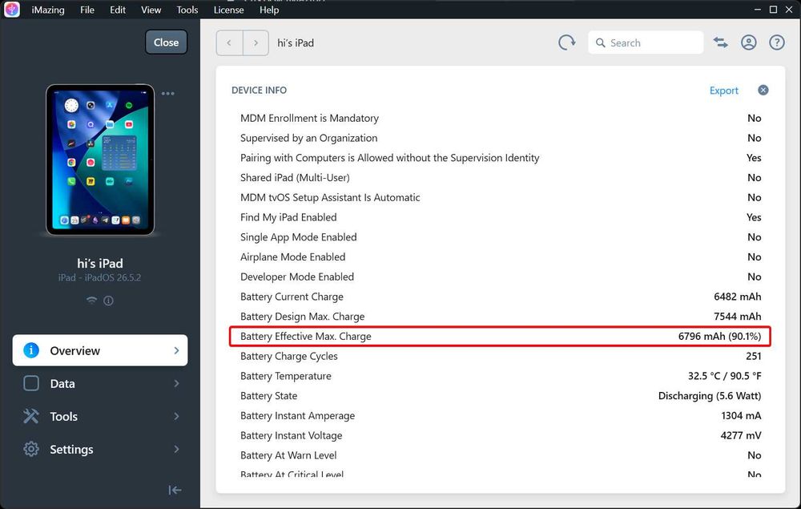Viewport: 801px width, 509px height.
Task: Click the 6482 mAh current charge value
Action: (737, 297)
